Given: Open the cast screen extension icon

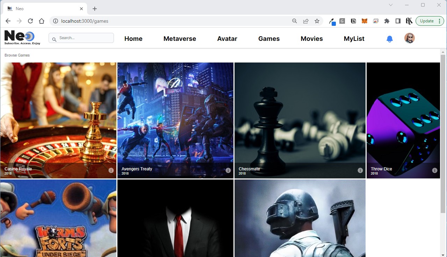Looking at the screenshot, I should click(376, 21).
